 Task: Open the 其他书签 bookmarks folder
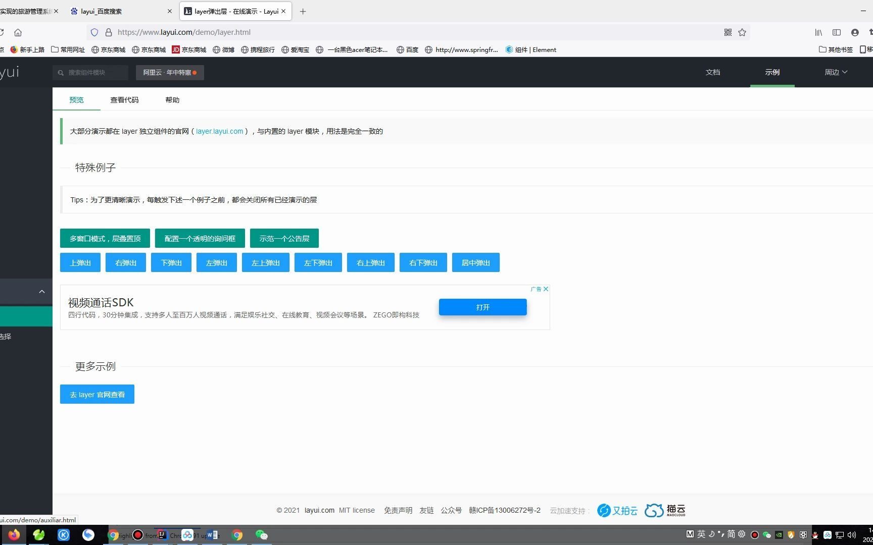click(x=836, y=49)
